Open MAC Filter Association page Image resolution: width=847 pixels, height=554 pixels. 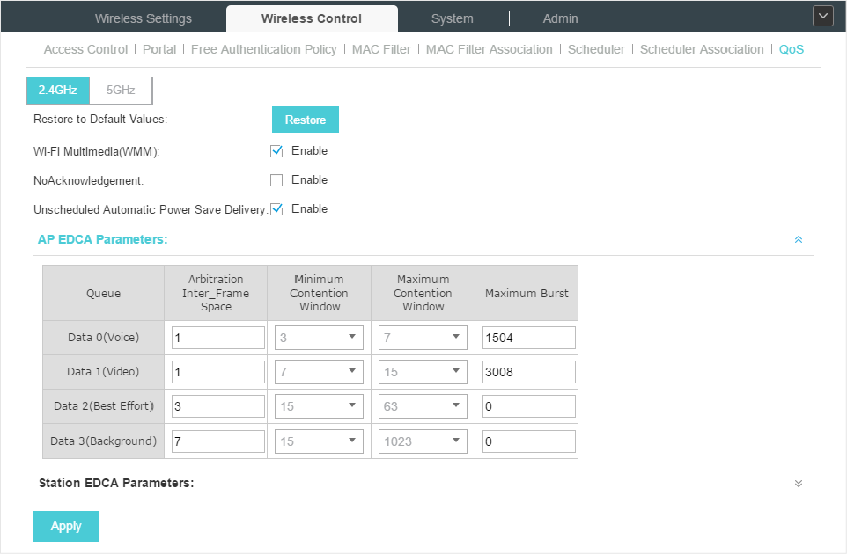[x=489, y=49]
